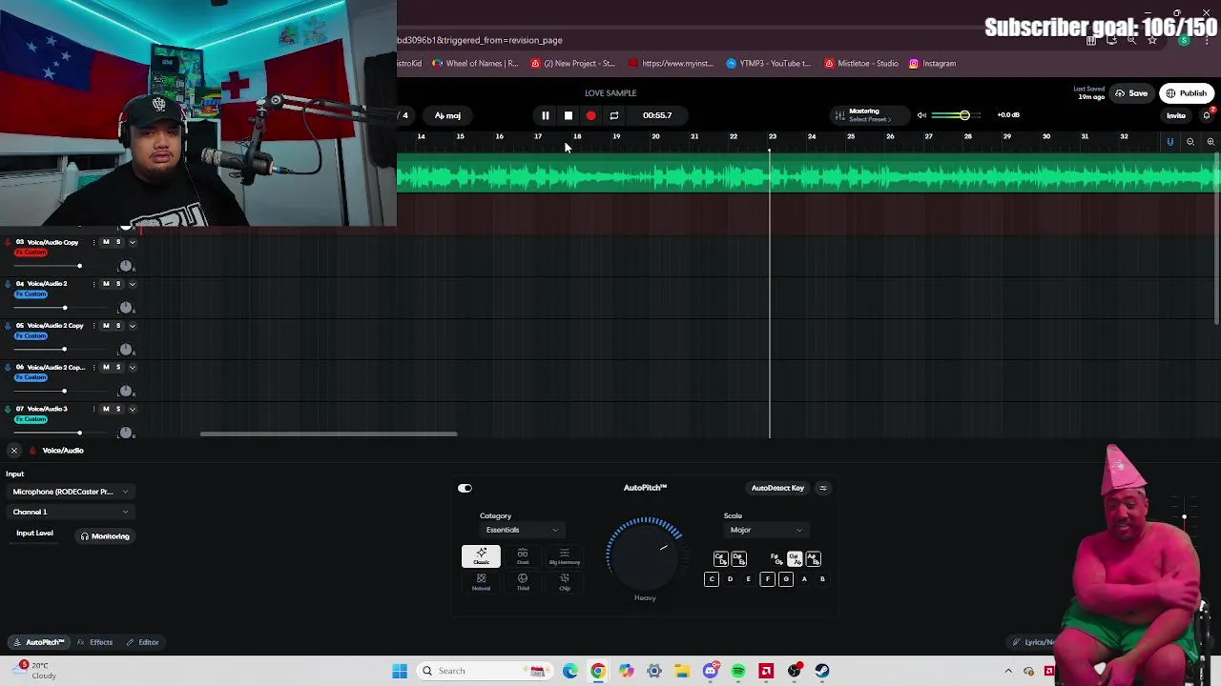1221x686 pixels.
Task: Open the Windows Start menu
Action: coord(400,671)
